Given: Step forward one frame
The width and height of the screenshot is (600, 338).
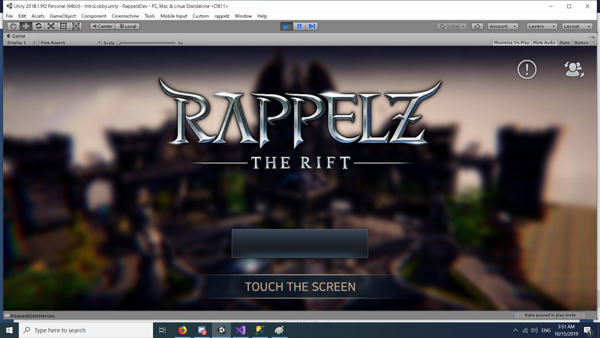Looking at the screenshot, I should (x=312, y=26).
